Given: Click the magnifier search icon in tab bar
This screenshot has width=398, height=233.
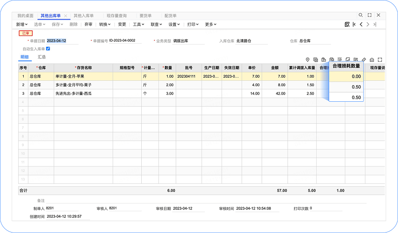Looking at the screenshot, I should (x=361, y=15).
